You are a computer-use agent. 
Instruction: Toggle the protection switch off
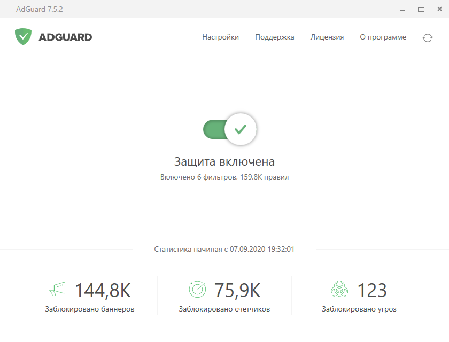tap(230, 129)
